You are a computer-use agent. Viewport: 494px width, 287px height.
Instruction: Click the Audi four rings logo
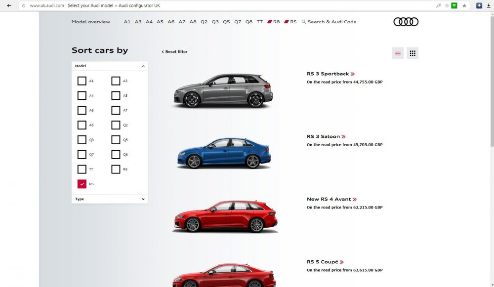point(406,22)
